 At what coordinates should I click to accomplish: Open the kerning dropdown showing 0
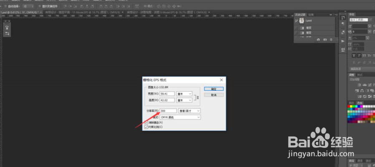pyautogui.click(x=370, y=32)
